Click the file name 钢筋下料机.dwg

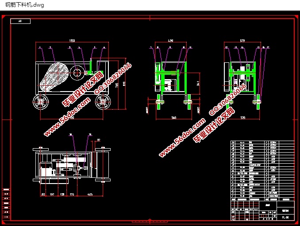24,4
